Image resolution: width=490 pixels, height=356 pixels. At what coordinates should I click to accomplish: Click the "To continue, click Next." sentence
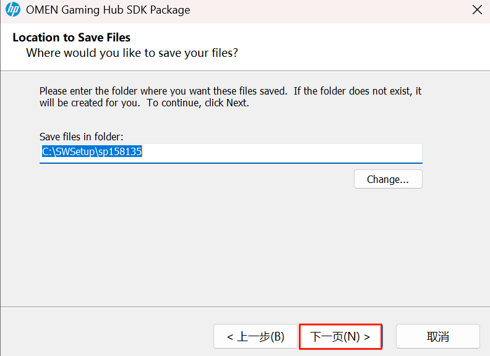pos(197,103)
